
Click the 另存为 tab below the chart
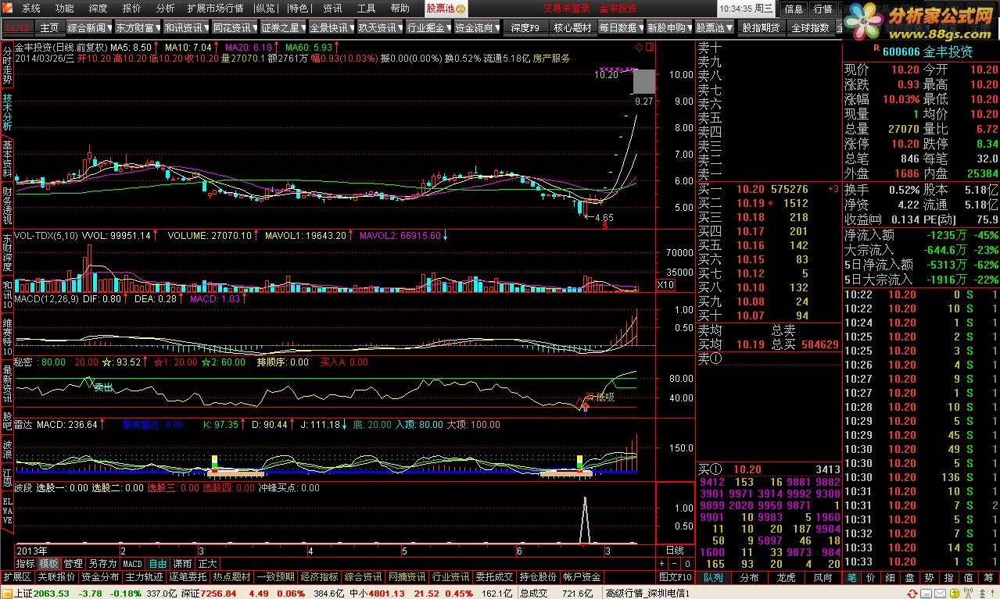click(x=102, y=563)
